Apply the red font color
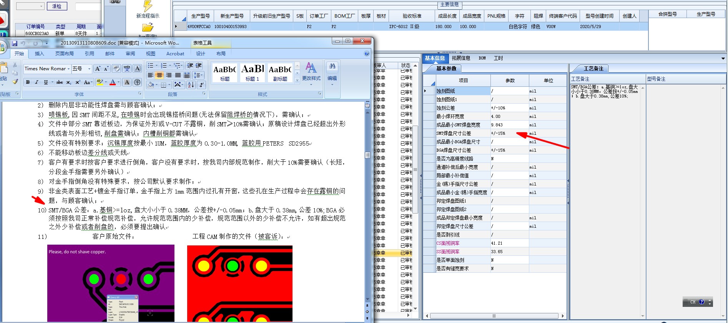728x323 pixels. pyautogui.click(x=113, y=82)
